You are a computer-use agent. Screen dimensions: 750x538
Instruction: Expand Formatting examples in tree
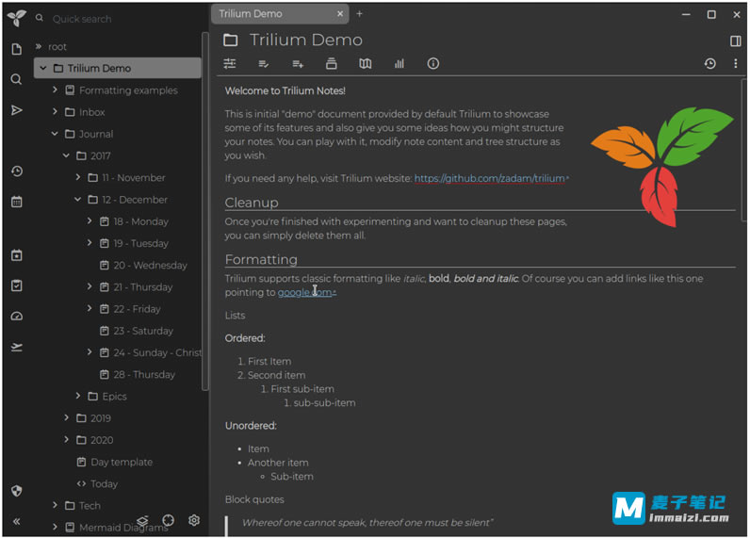[55, 90]
